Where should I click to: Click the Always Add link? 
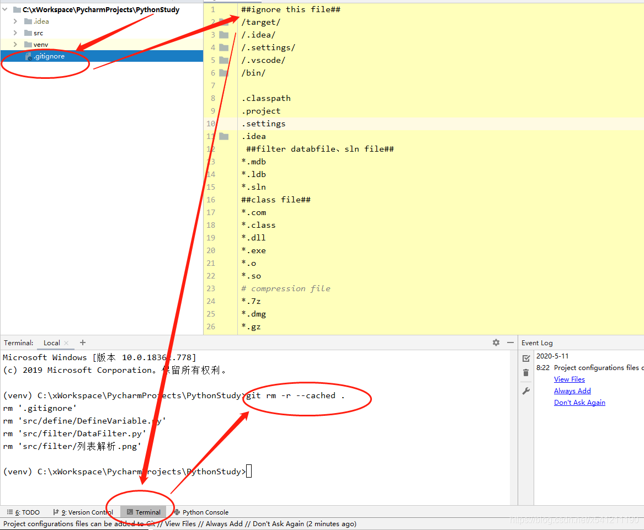(x=572, y=391)
